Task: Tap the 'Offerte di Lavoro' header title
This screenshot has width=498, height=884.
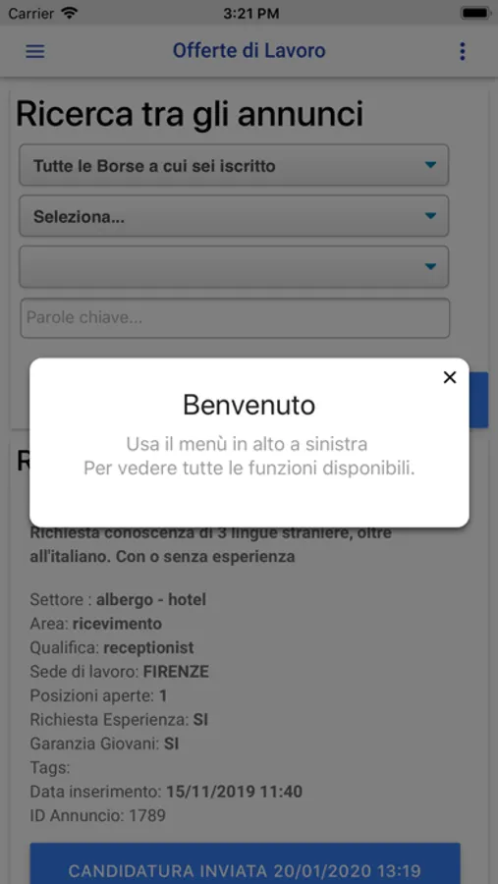Action: click(249, 51)
